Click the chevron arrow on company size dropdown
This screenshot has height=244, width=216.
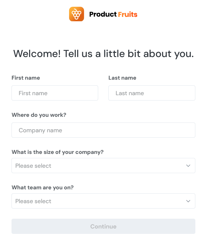(188, 166)
